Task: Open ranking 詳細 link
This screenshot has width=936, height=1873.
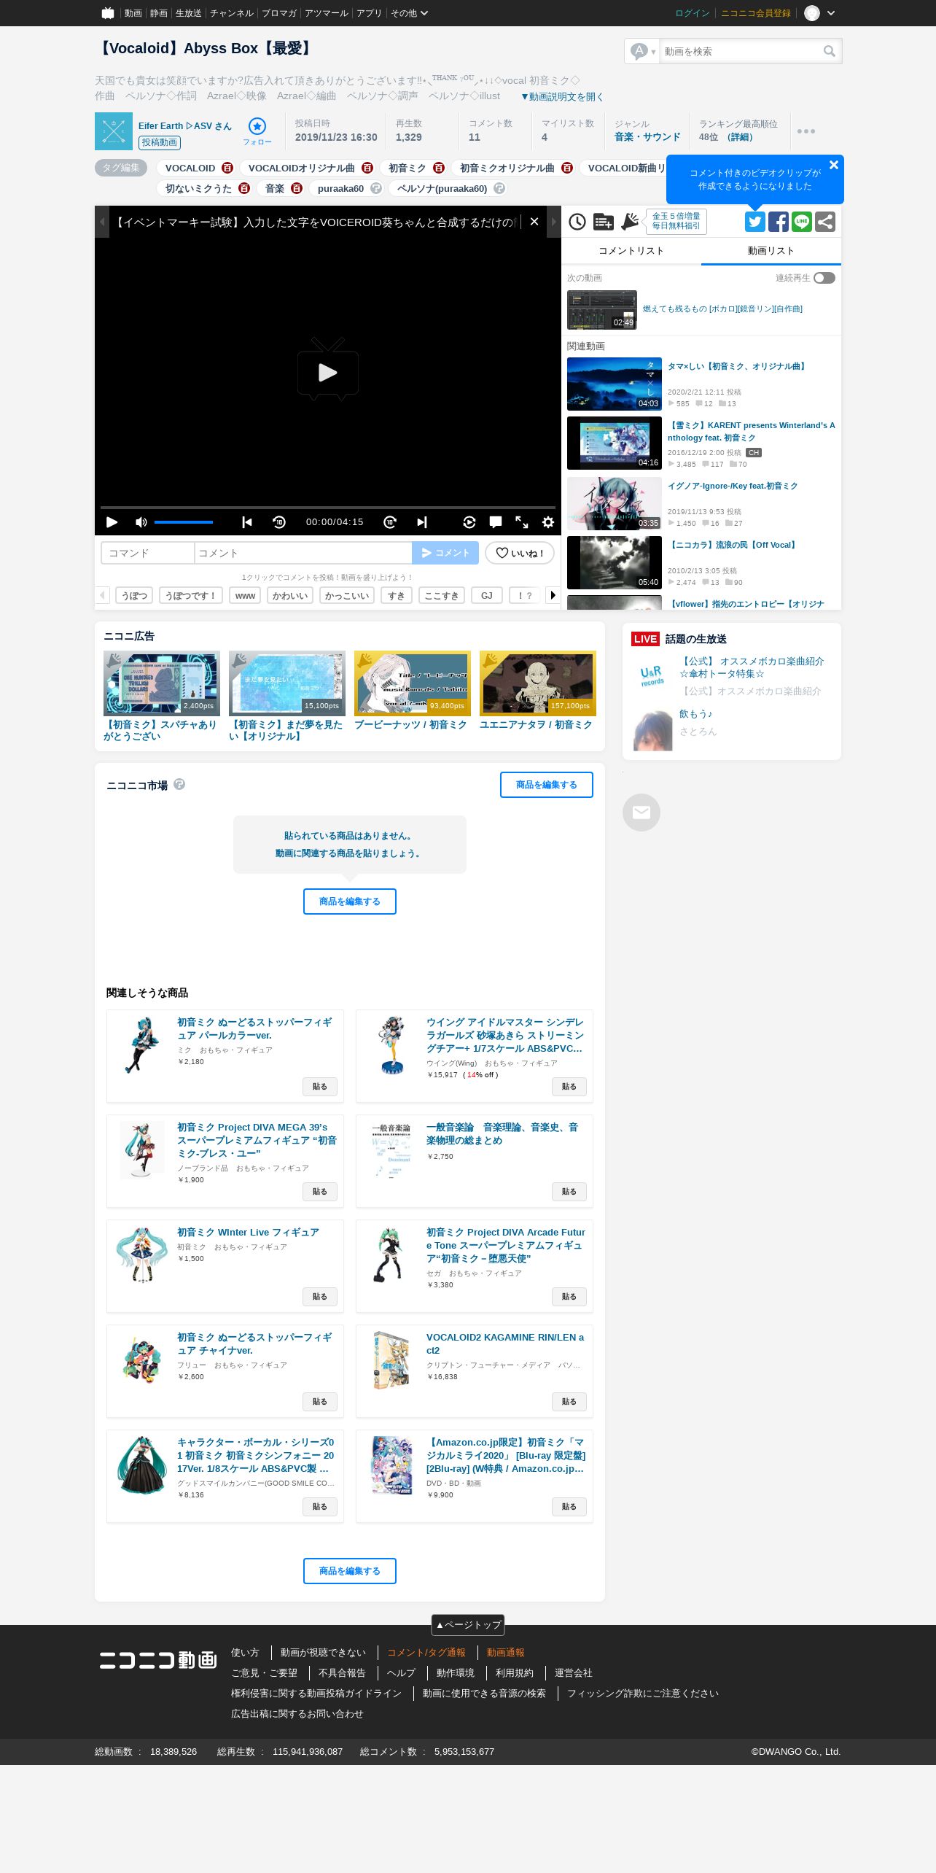Action: pos(741,137)
